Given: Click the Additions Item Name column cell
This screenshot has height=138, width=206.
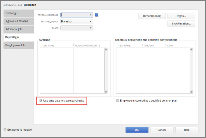Looking at the screenshot, I should (130, 71).
